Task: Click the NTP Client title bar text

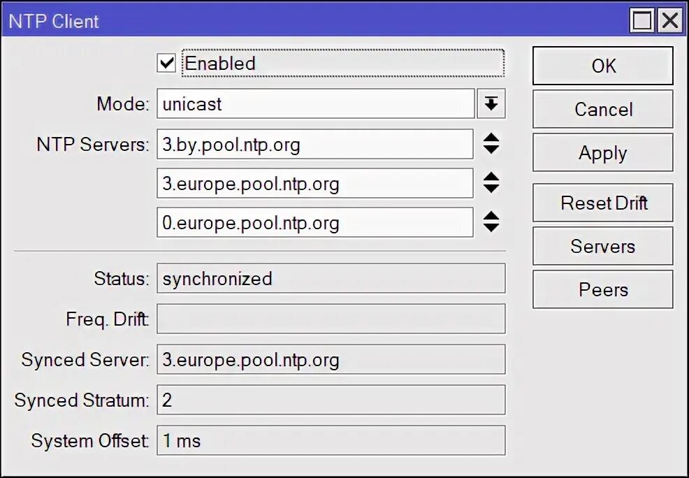Action: click(54, 21)
